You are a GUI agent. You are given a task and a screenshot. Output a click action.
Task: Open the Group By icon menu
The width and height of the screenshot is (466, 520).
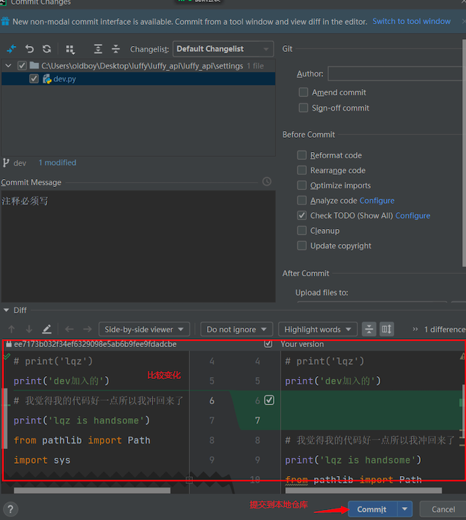coord(70,49)
